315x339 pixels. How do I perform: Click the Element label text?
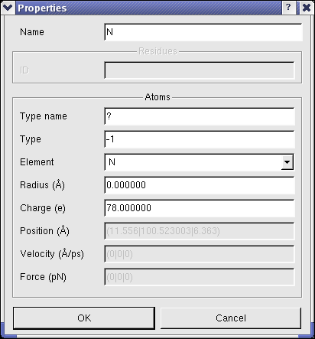[37, 162]
